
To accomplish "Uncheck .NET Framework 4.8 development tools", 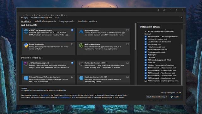I will 146,78.
